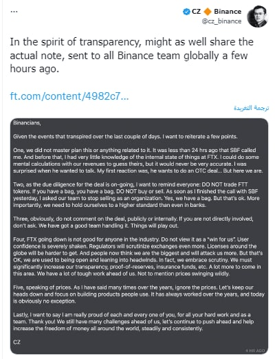Open the three-dot more options menu
Screen dimensions: 275x359
tap(14, 12)
